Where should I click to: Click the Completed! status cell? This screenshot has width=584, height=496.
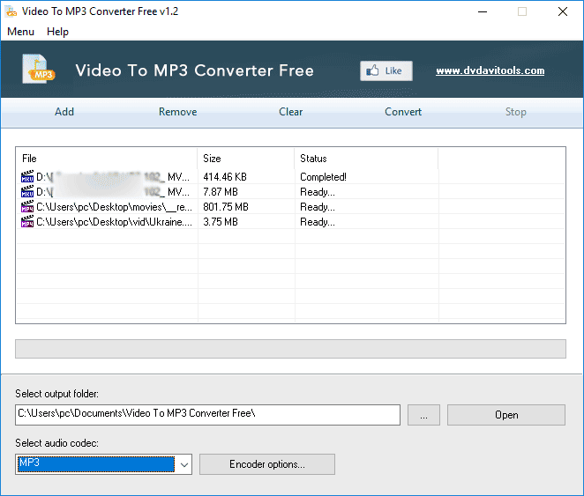(323, 177)
